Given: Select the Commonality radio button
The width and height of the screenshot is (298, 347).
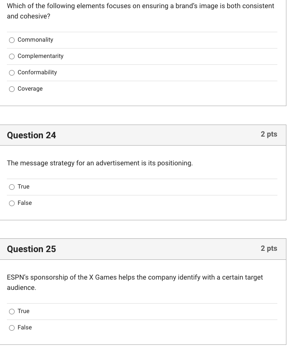Looking at the screenshot, I should click(12, 40).
